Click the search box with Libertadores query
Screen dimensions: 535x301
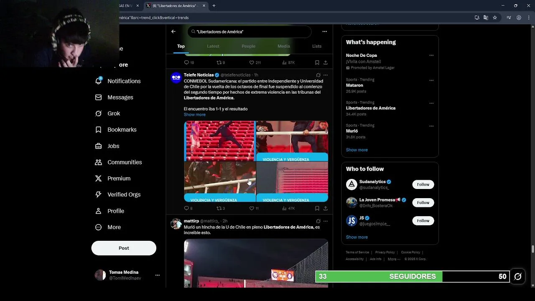click(x=249, y=32)
